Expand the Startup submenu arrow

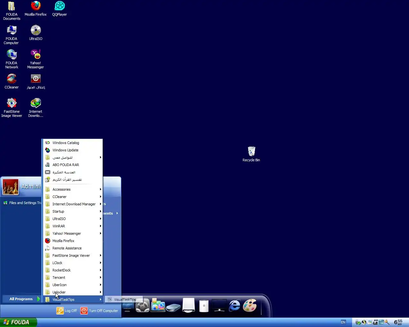100,211
